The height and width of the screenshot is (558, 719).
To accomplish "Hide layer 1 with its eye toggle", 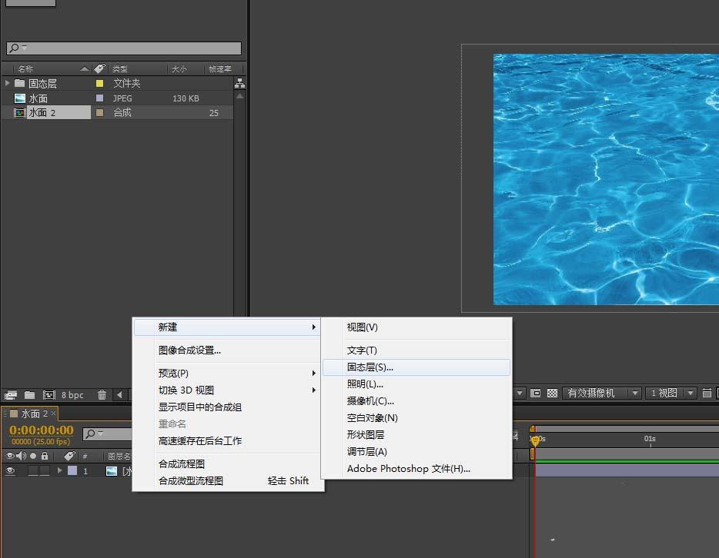I will pyautogui.click(x=11, y=469).
